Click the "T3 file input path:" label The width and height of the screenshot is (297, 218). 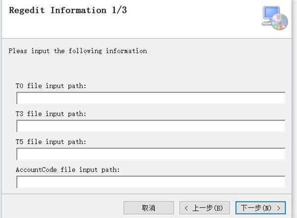tap(51, 114)
